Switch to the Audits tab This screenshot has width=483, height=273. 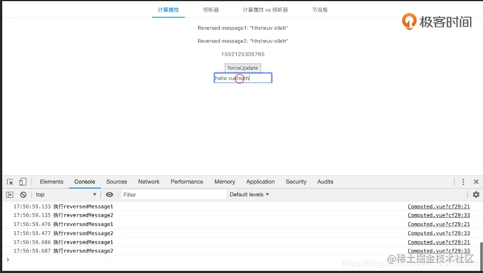(x=325, y=182)
